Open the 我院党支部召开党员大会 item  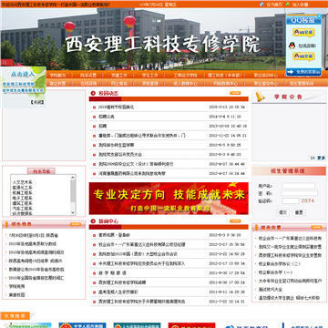click(x=120, y=155)
